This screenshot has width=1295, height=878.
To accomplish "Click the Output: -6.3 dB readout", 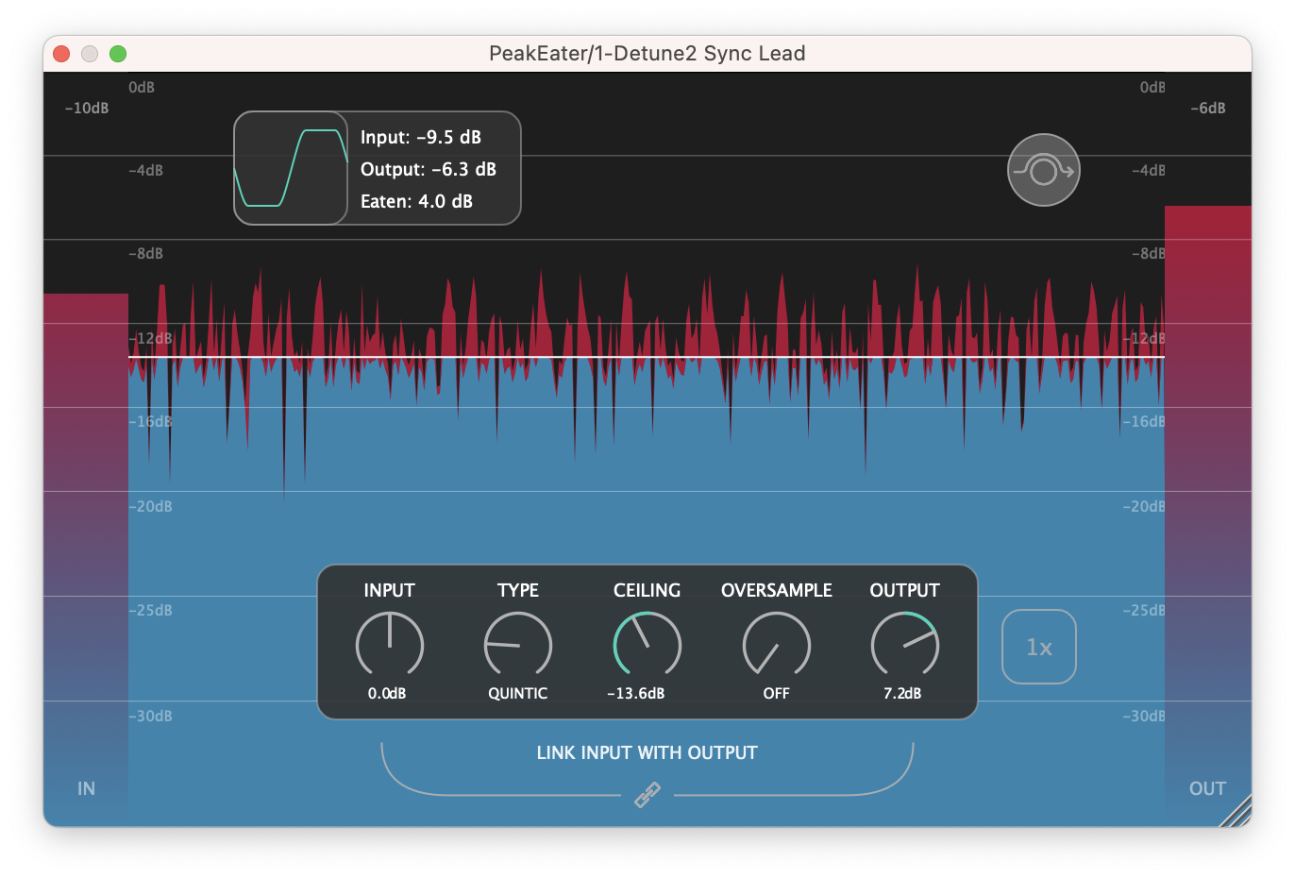I will click(429, 169).
